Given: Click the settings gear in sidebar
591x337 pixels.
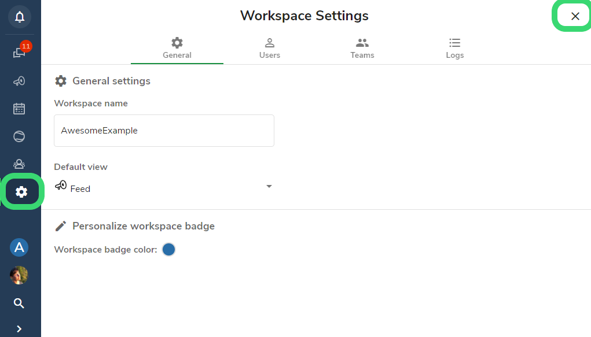Looking at the screenshot, I should (x=21, y=192).
